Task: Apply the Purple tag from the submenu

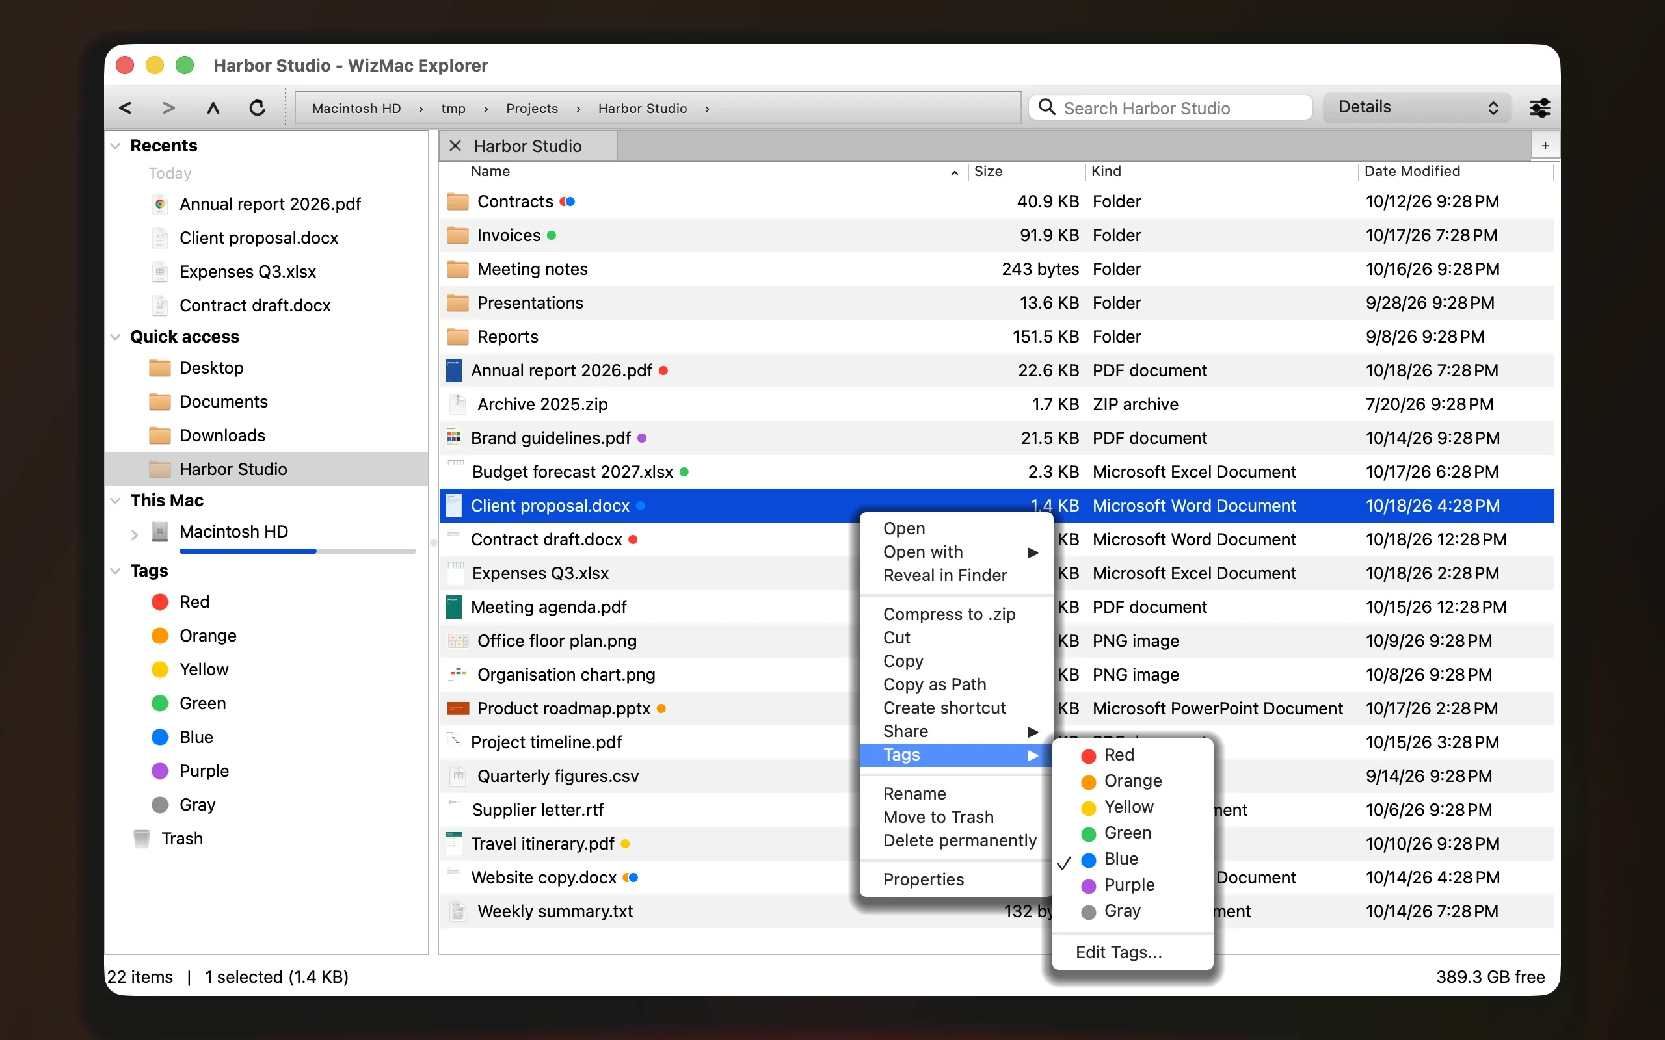Action: click(x=1133, y=885)
